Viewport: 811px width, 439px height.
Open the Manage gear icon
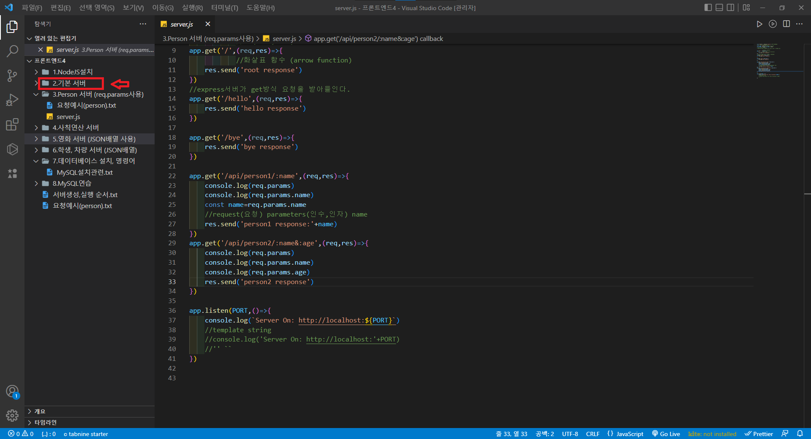12,416
